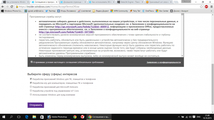
Task: Open the Chrome hamburger menu
Action: [x=212, y=7]
